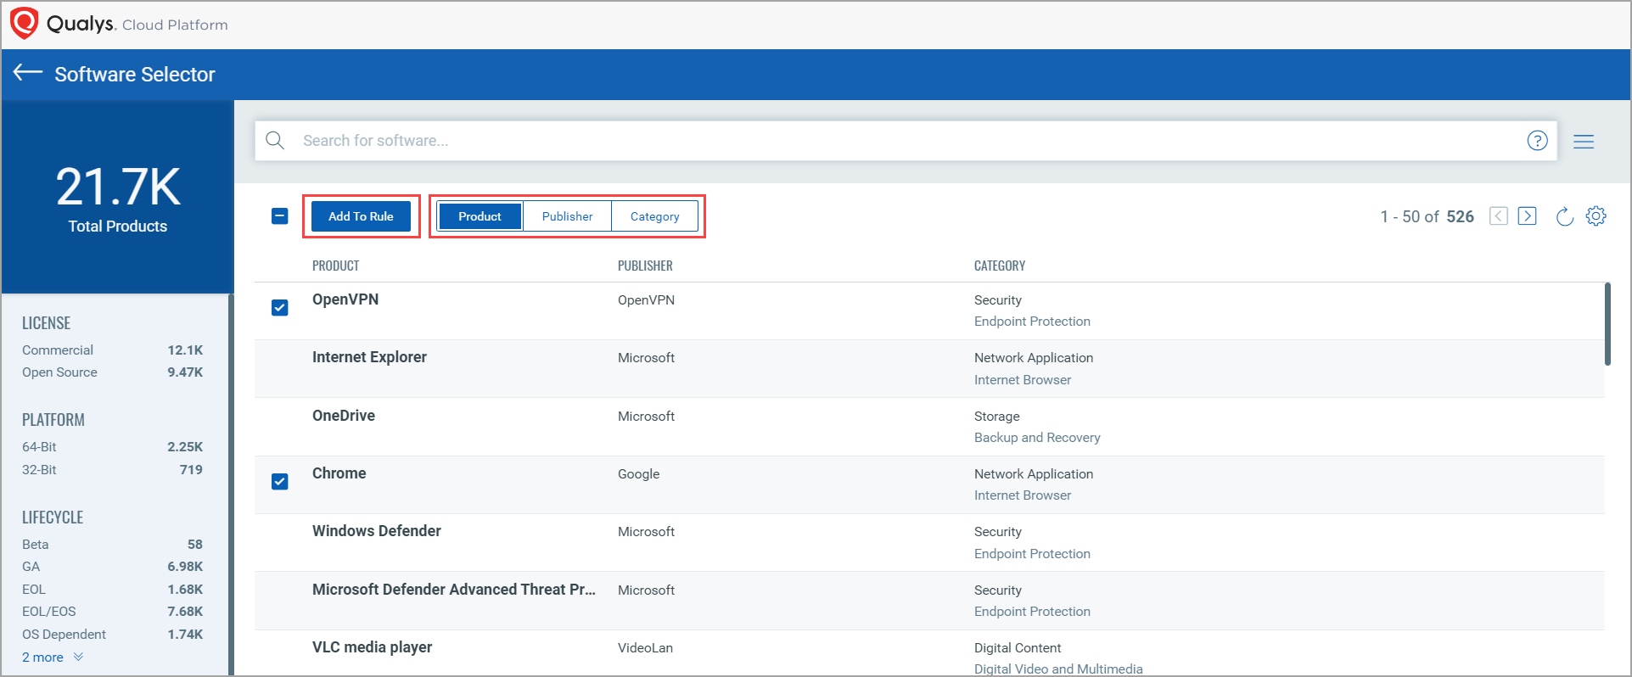This screenshot has width=1632, height=677.
Task: Select the VLC media player product
Action: tap(372, 647)
